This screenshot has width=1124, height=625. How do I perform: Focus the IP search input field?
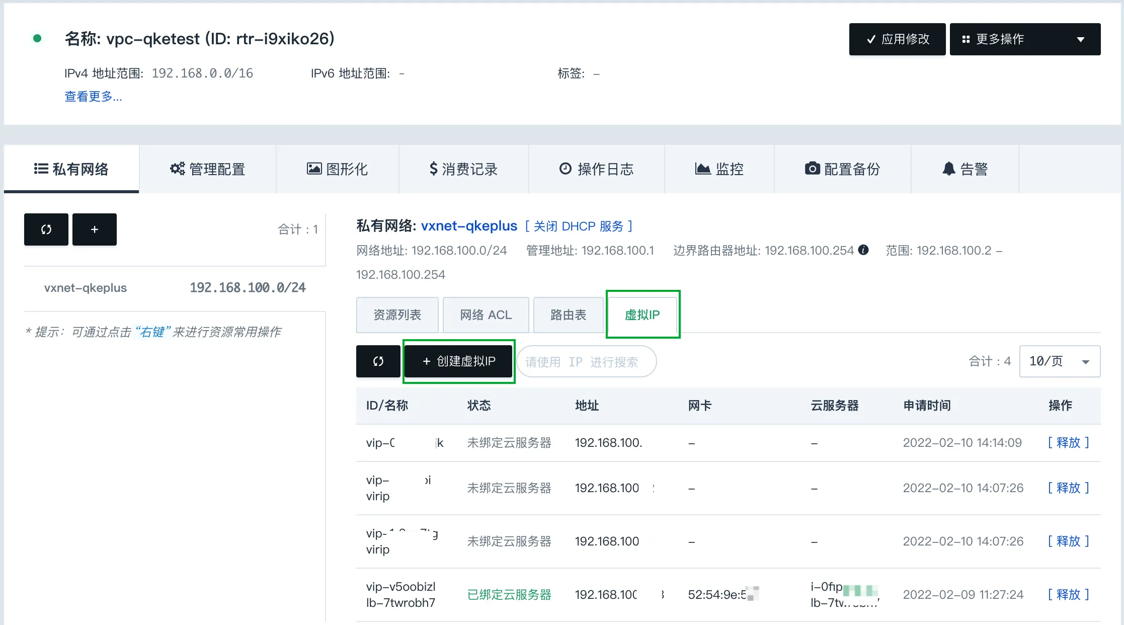[587, 361]
